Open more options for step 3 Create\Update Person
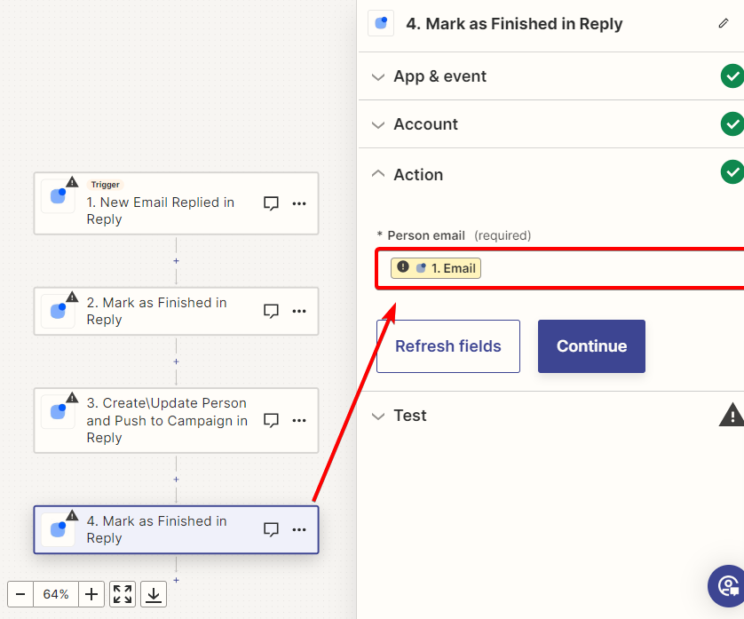This screenshot has height=619, width=744. point(299,420)
